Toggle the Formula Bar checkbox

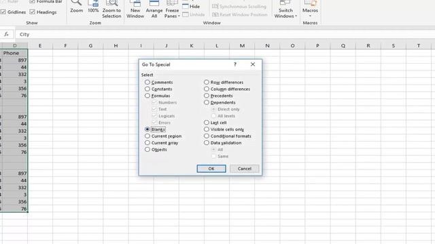click(x=33, y=1)
